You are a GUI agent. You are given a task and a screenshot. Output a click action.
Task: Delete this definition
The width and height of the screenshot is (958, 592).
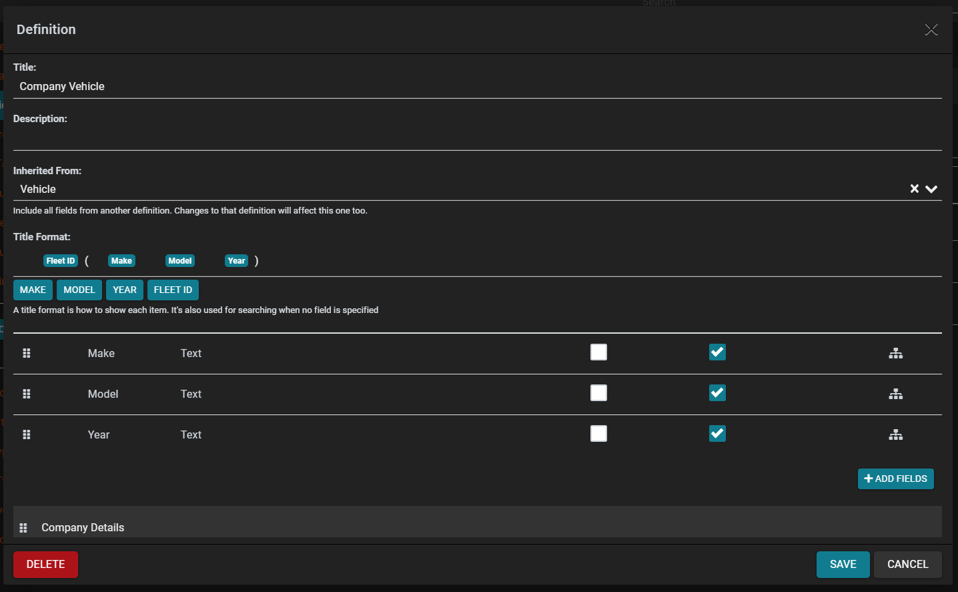45,564
